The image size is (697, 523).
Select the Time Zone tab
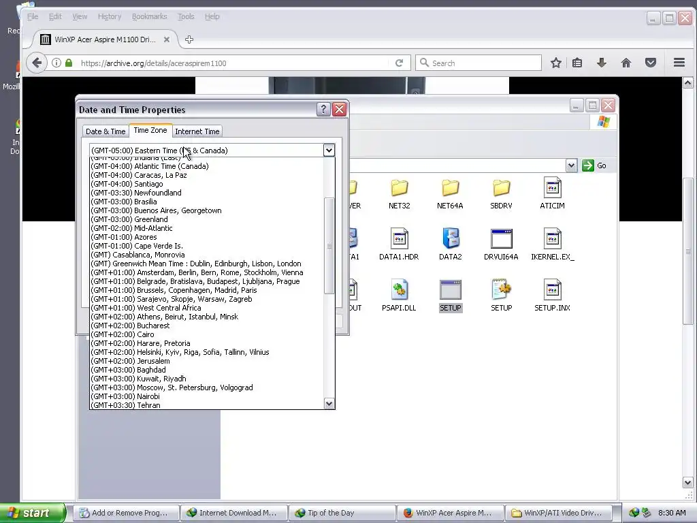(150, 130)
